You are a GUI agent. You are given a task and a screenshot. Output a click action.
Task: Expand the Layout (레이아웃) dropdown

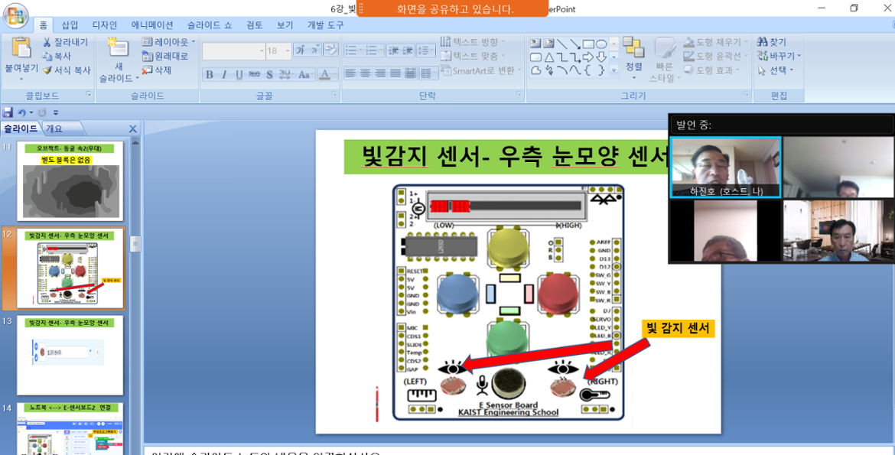coord(194,42)
